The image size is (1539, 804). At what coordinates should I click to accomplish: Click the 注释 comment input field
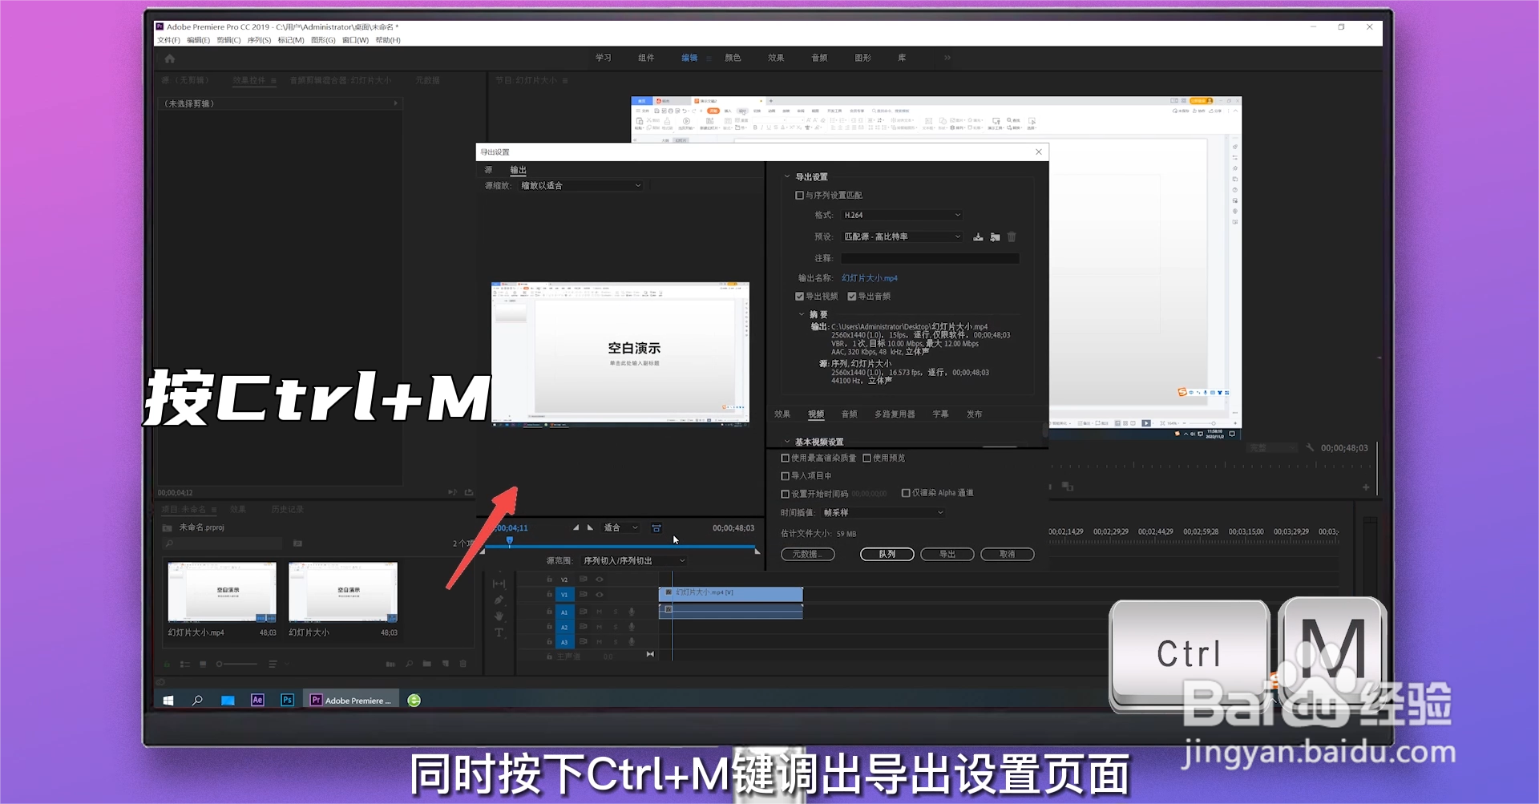930,259
